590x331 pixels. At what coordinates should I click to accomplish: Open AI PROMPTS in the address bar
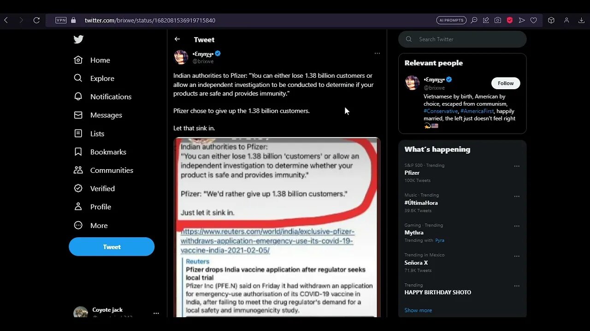pyautogui.click(x=451, y=20)
